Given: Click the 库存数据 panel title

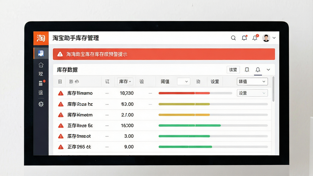Looking at the screenshot, I should pyautogui.click(x=67, y=70).
